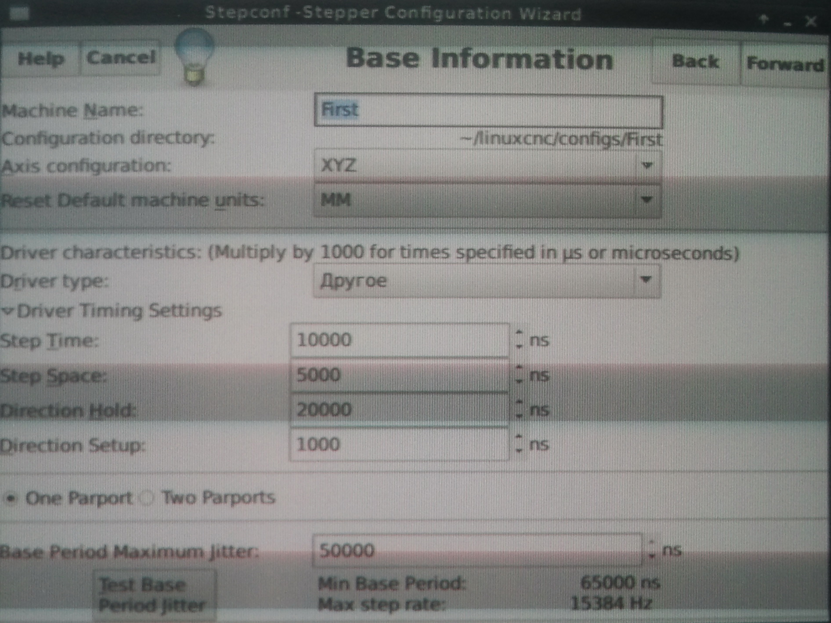Decrease Base Period Maximum Jitter value
This screenshot has width=831, height=623.
[652, 557]
